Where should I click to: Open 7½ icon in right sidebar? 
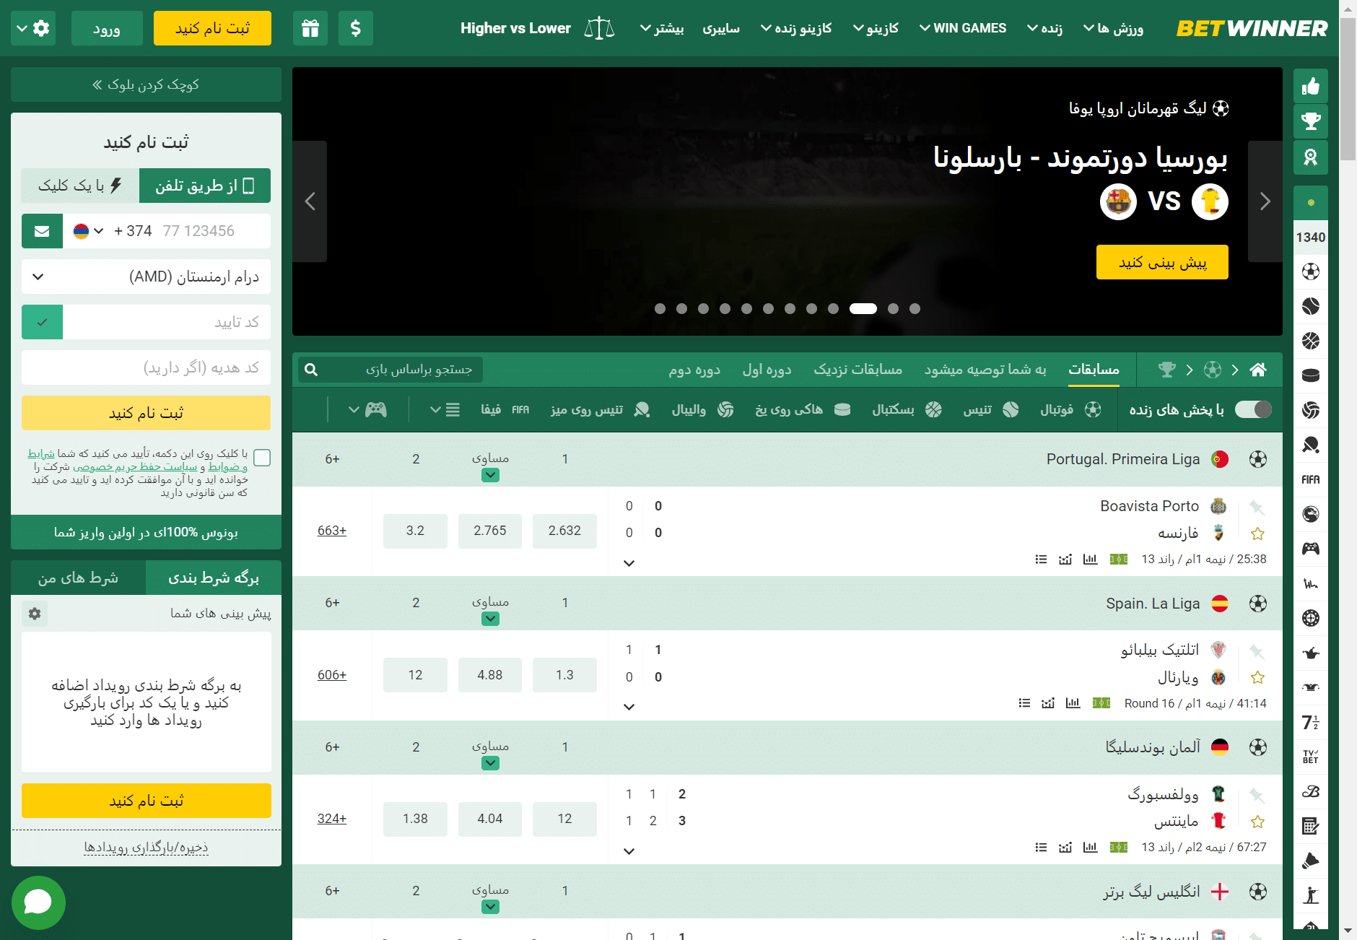tap(1311, 722)
